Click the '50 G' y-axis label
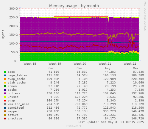This screenshot has height=129, width=148. tap(14, 52)
